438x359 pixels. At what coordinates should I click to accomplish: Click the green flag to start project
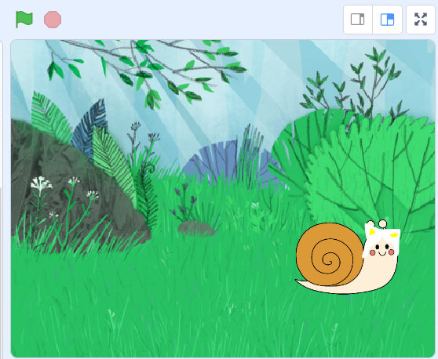[24, 20]
